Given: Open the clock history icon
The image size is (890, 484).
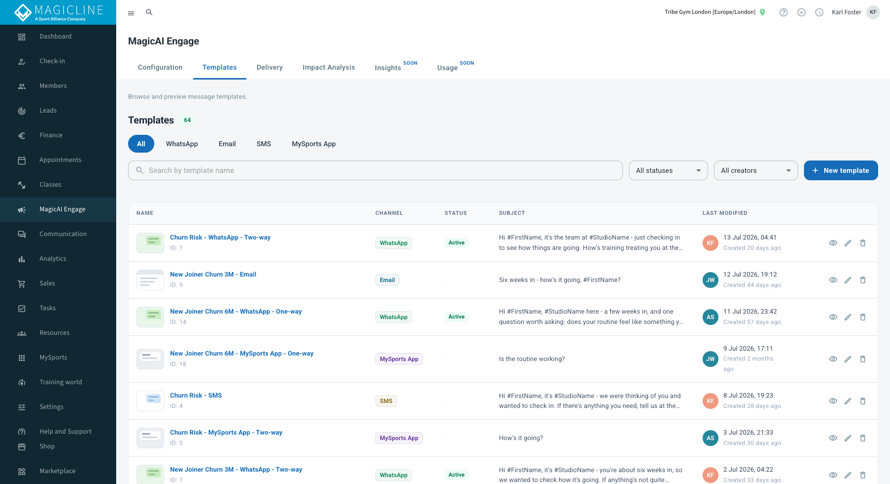Looking at the screenshot, I should (819, 12).
